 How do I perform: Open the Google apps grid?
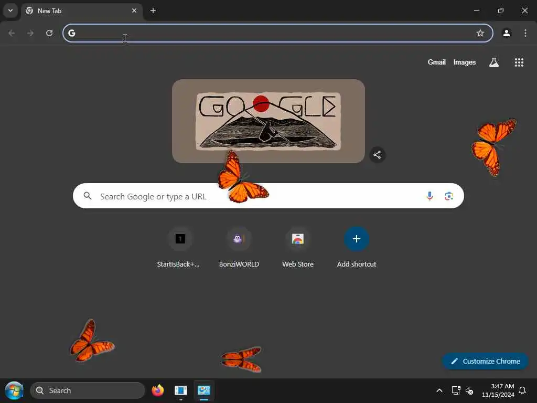tap(519, 62)
